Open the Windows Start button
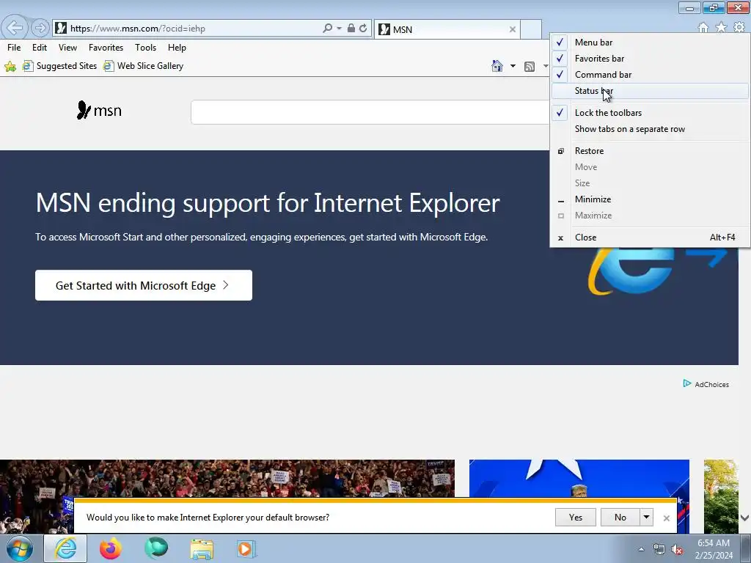 19,548
